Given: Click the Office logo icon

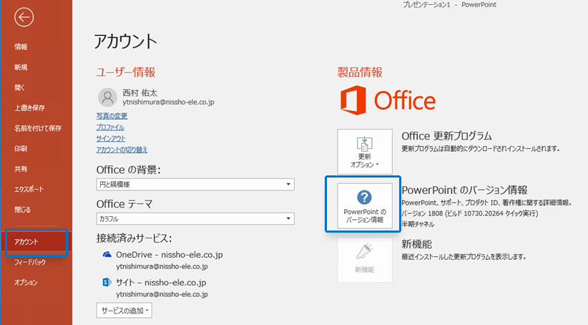Looking at the screenshot, I should point(353,100).
